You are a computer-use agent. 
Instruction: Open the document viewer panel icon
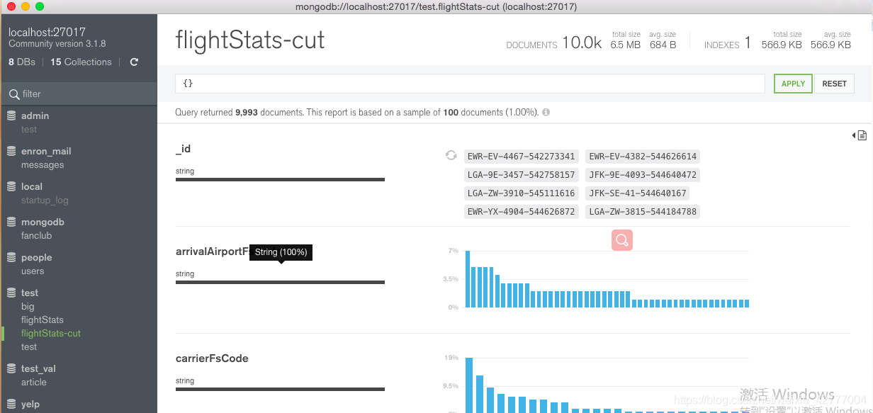pos(860,135)
